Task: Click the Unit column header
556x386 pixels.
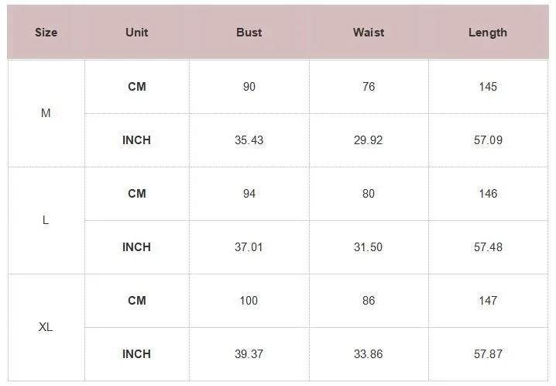Action: click(x=136, y=33)
